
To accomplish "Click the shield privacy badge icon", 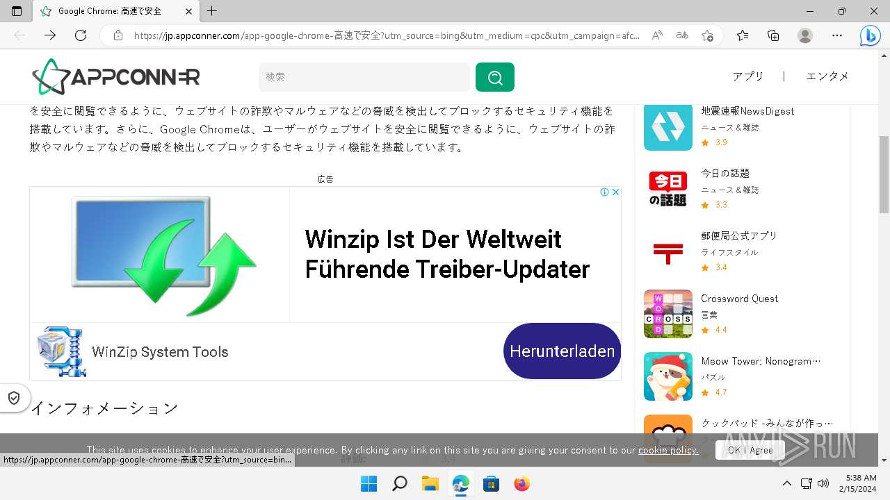I will click(x=13, y=398).
